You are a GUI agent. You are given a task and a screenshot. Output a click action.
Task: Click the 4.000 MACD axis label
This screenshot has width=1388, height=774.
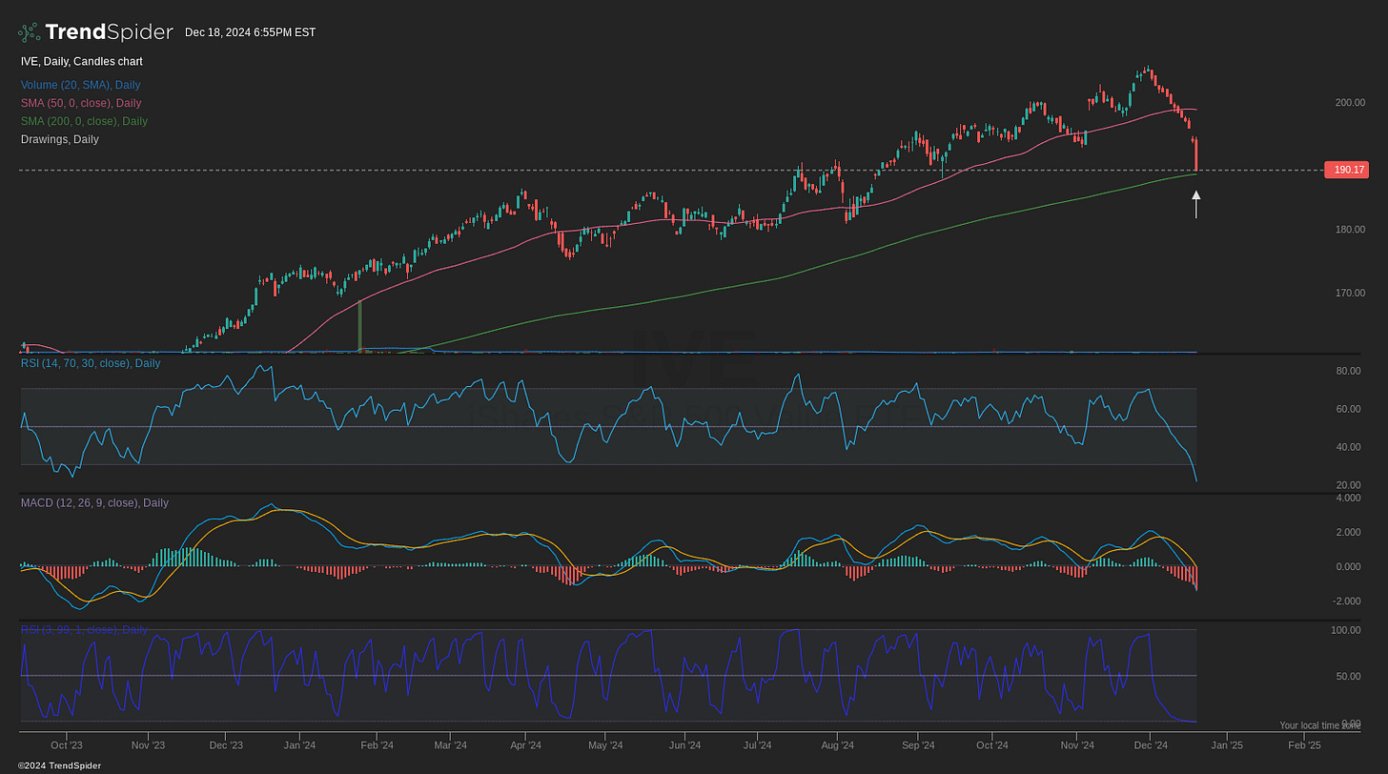[x=1348, y=498]
